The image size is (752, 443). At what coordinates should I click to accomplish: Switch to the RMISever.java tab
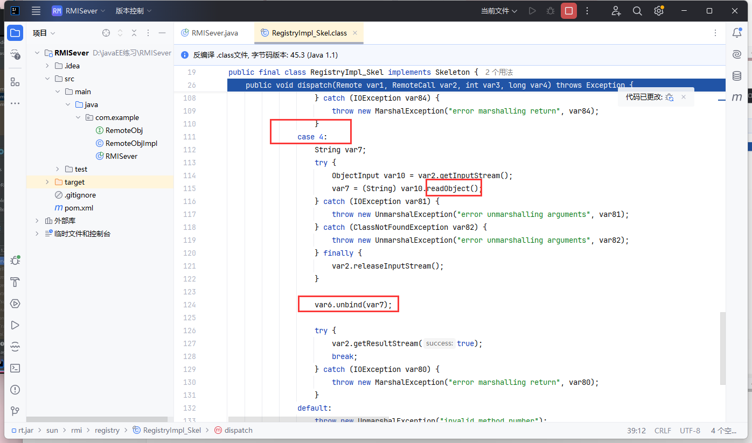[x=214, y=33]
